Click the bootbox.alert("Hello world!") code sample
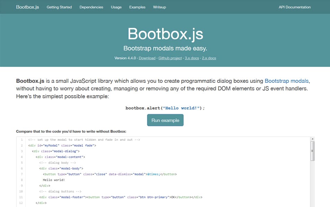This screenshot has width=330, height=207. (x=165, y=108)
